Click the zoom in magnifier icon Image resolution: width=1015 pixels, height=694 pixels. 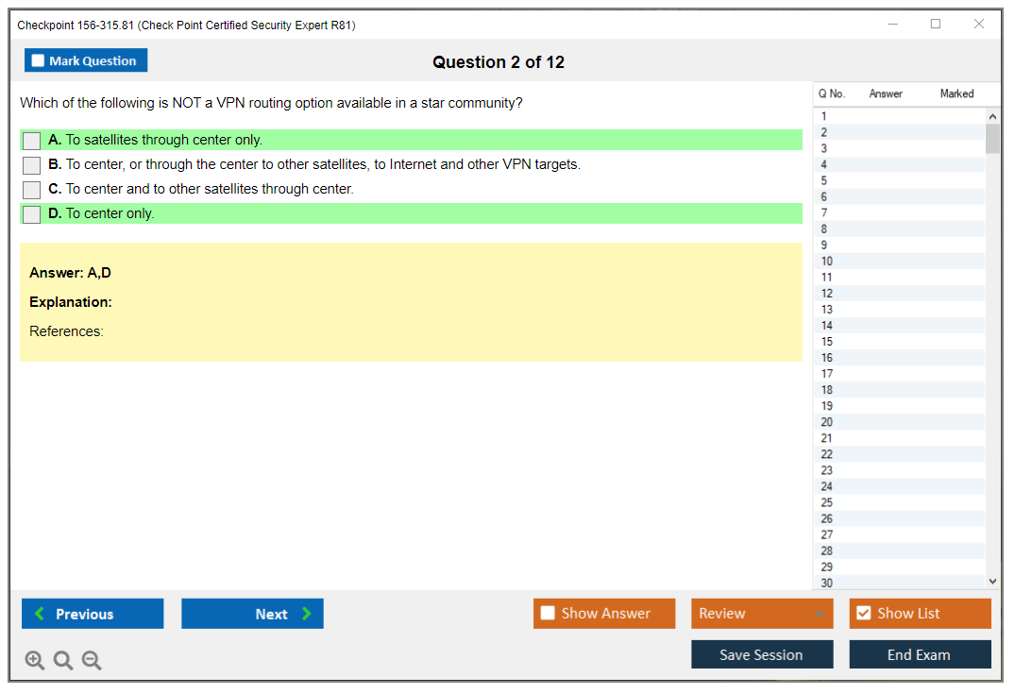point(35,661)
